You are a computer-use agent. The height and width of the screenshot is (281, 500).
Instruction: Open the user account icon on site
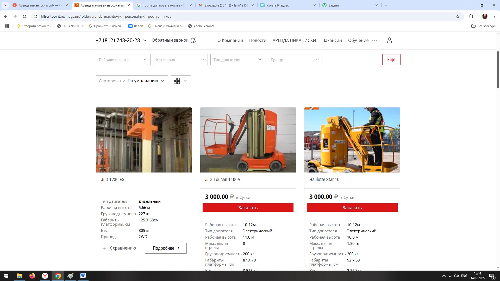pyautogui.click(x=390, y=40)
